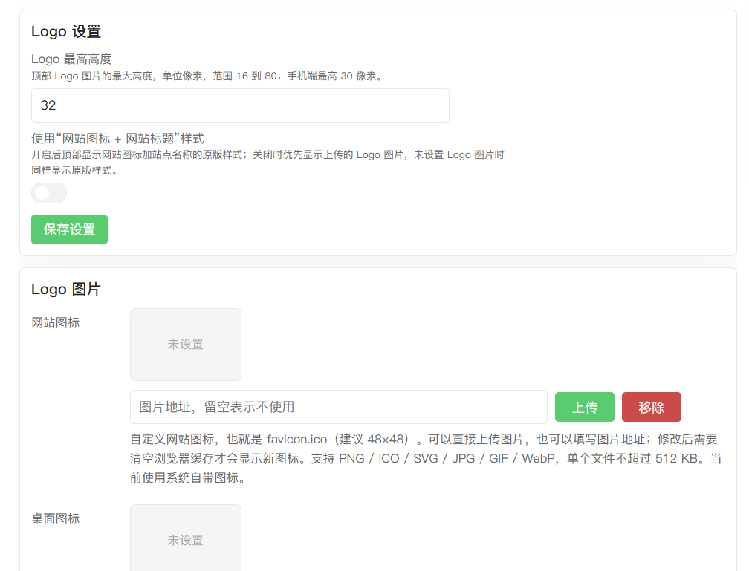Toggle the 网站图标 + 网站标题 style switch

click(49, 193)
